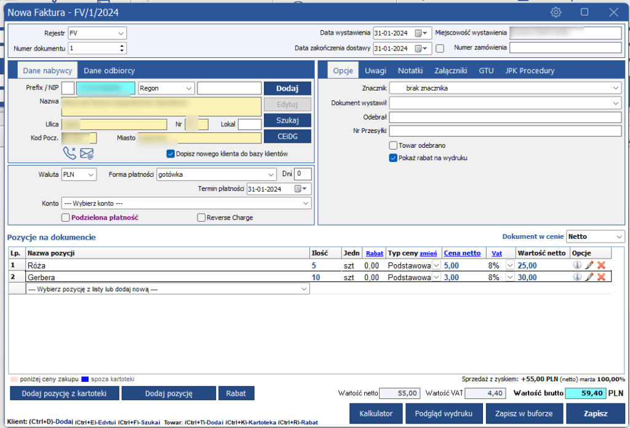Viewport: 630px width, 428px height.
Task: Expand the Forma płatności dropdown
Action: point(271,175)
